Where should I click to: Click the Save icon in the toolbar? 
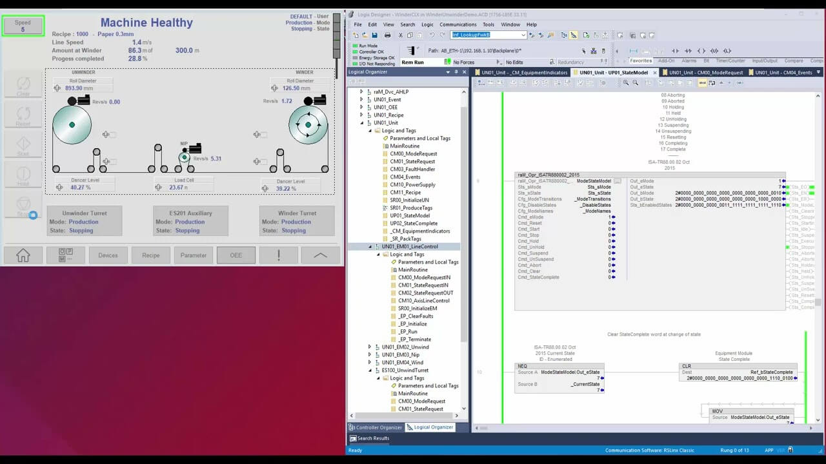click(376, 35)
